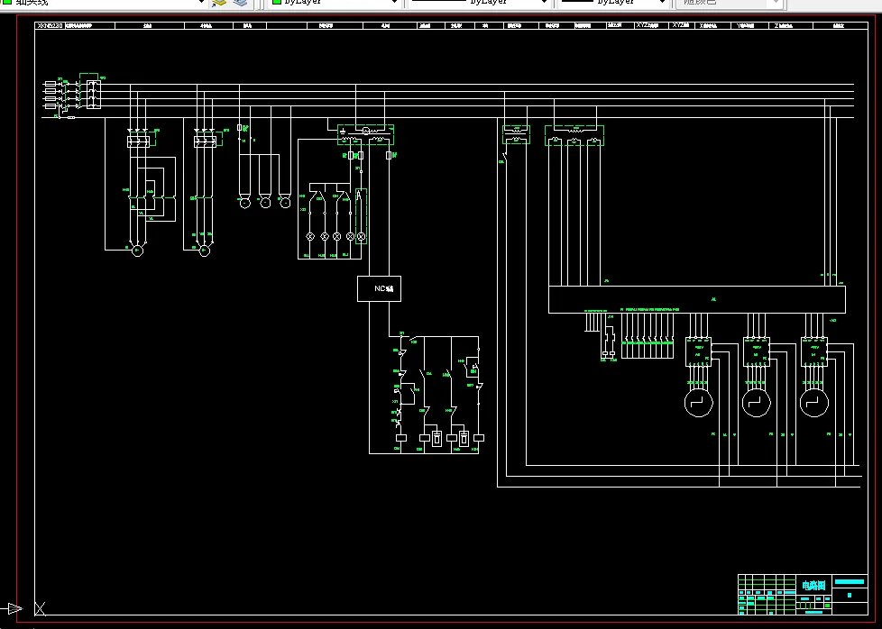Open the ByLayer lineweight dropdown arrow
Viewport: 882px width, 629px height.
point(662,2)
